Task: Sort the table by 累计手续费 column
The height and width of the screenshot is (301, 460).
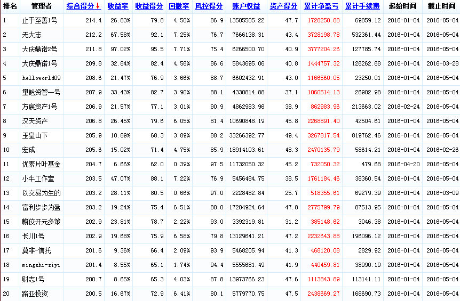Action: pos(362,6)
